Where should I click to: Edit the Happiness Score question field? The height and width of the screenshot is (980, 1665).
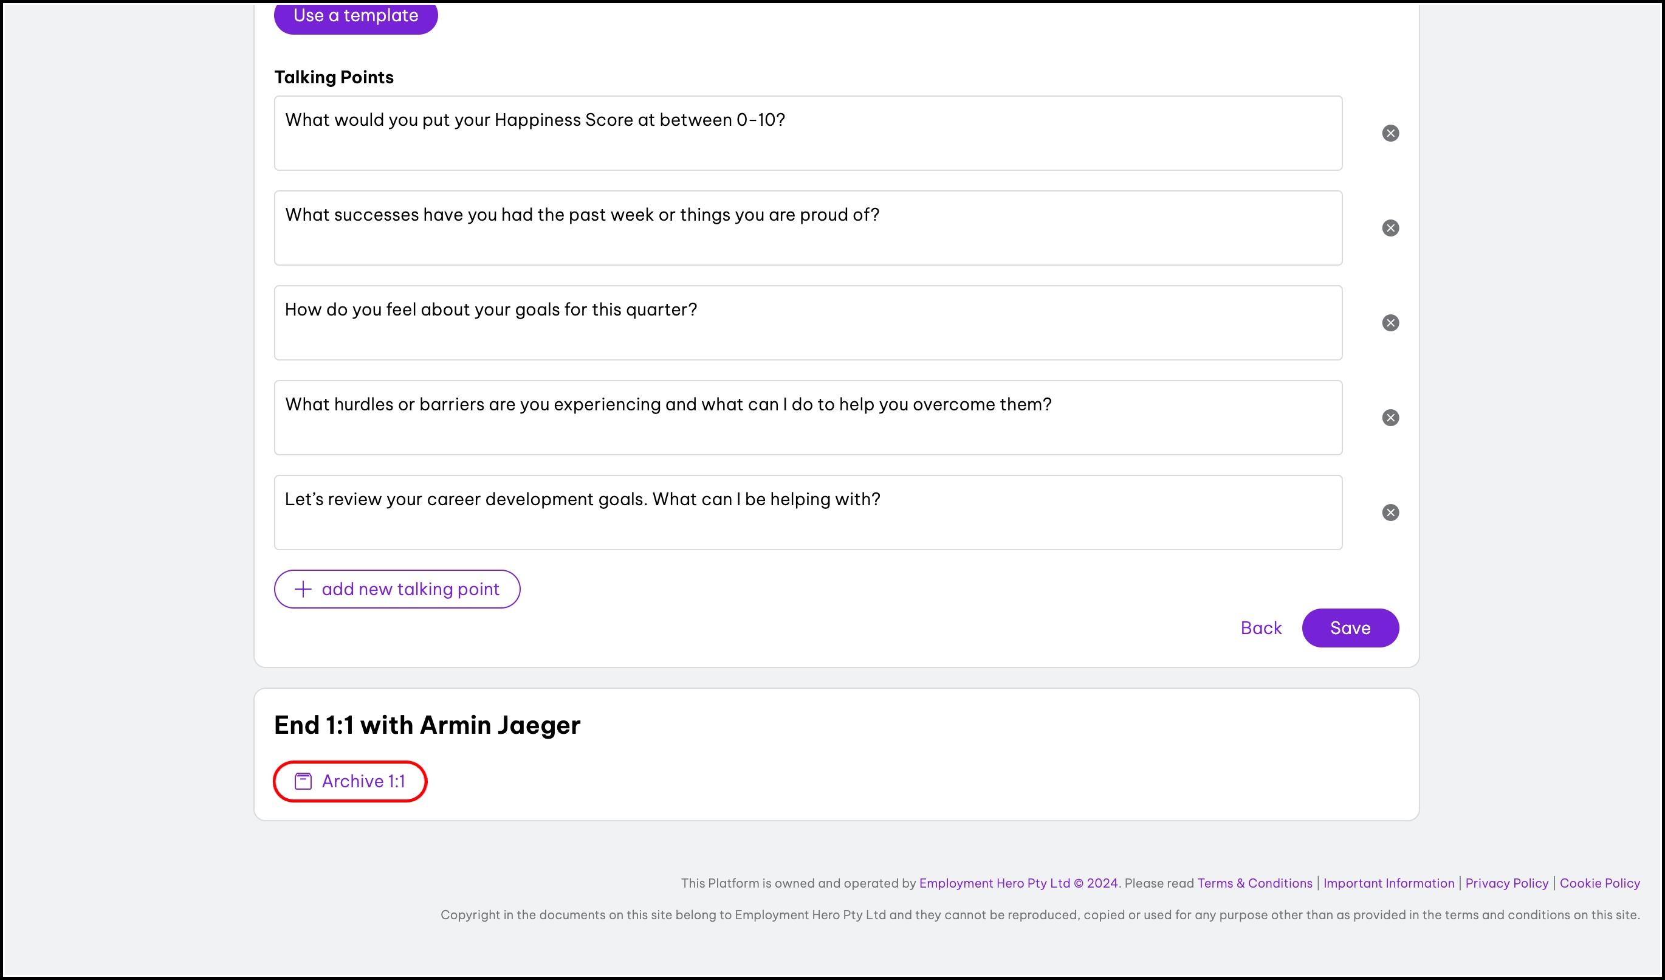(808, 133)
